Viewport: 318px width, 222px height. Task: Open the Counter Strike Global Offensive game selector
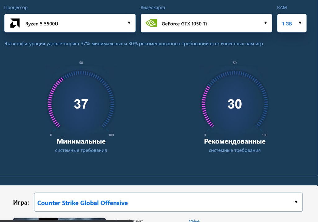click(168, 202)
